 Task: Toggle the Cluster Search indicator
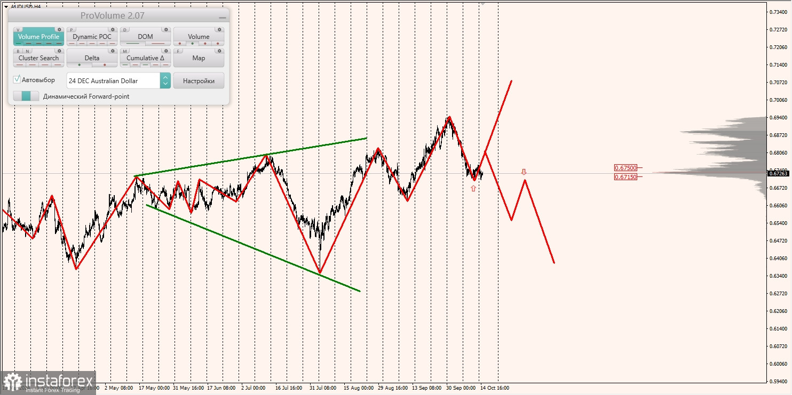(x=38, y=58)
